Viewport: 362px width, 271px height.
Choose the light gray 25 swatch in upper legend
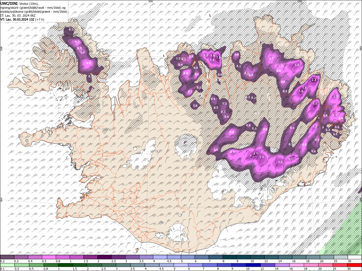pyautogui.click(x=341, y=257)
